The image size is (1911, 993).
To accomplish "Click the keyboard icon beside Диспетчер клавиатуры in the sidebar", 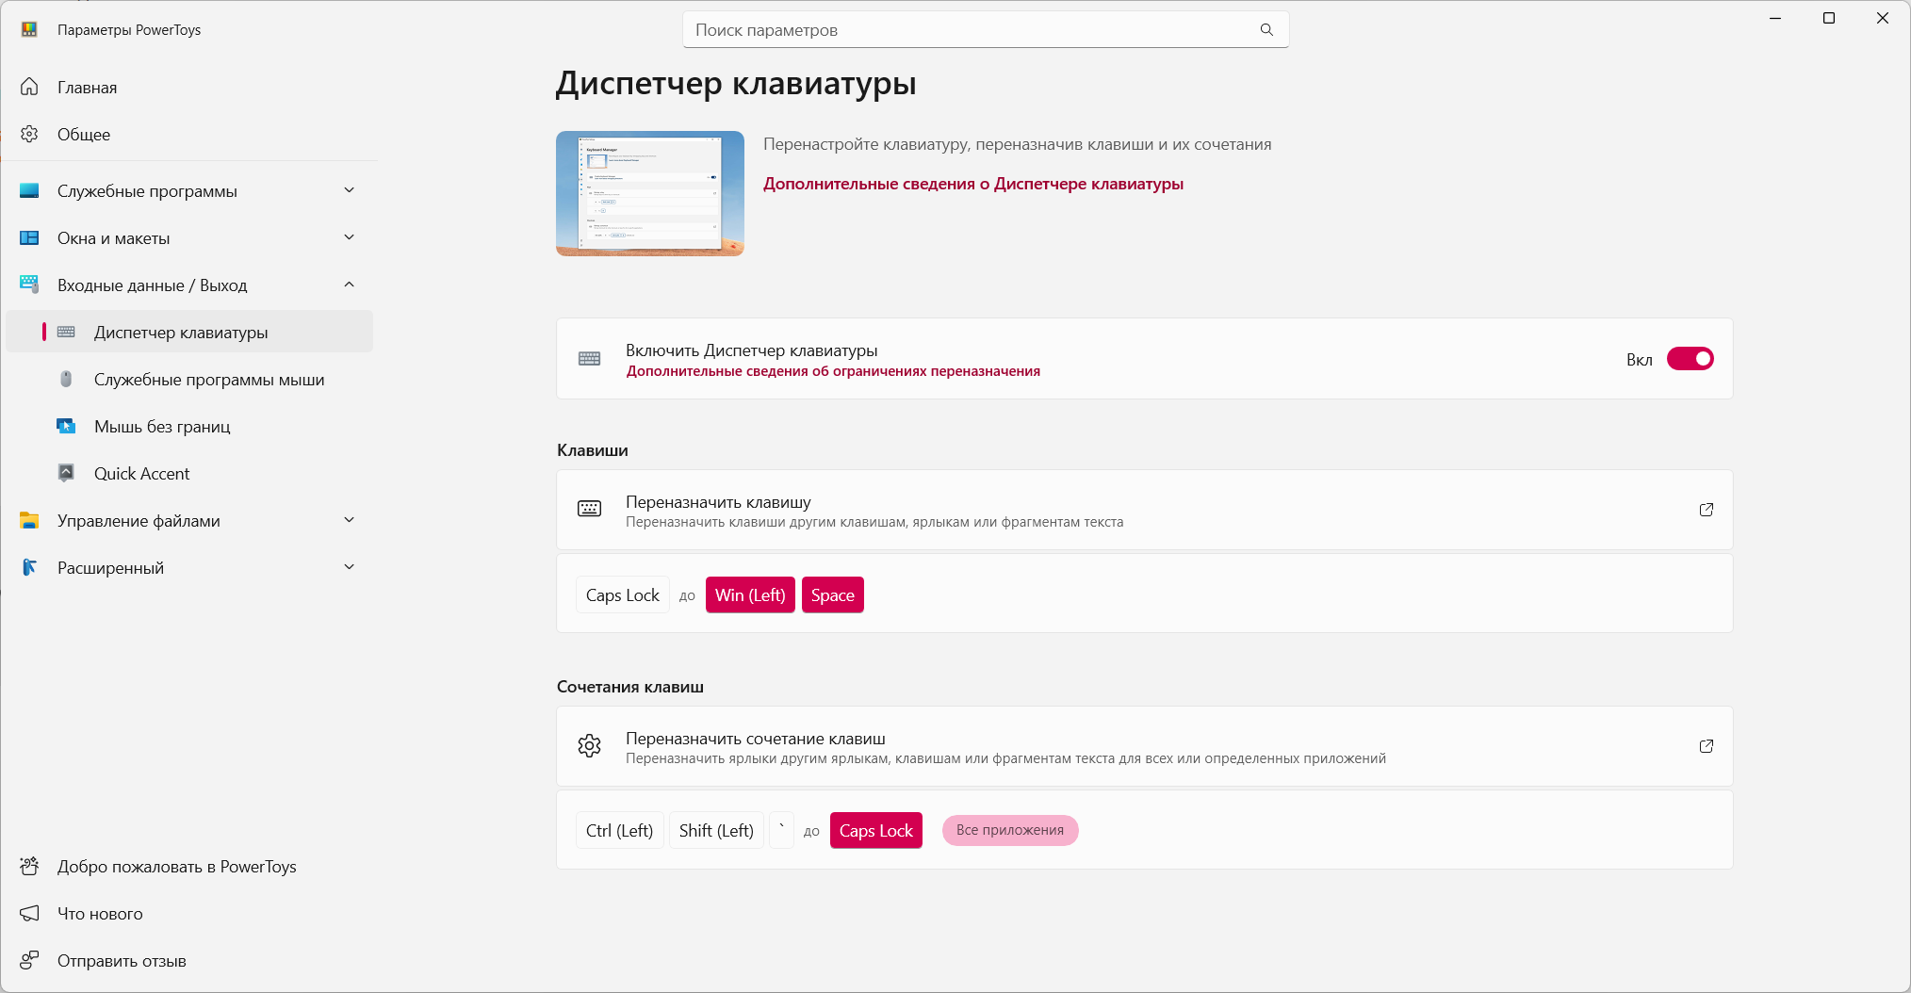I will tap(66, 332).
